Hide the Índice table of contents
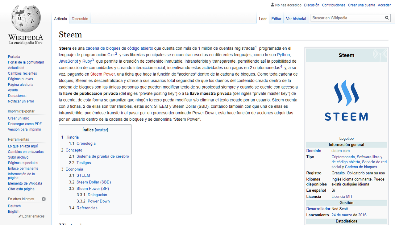395x225 pixels. coord(101,130)
